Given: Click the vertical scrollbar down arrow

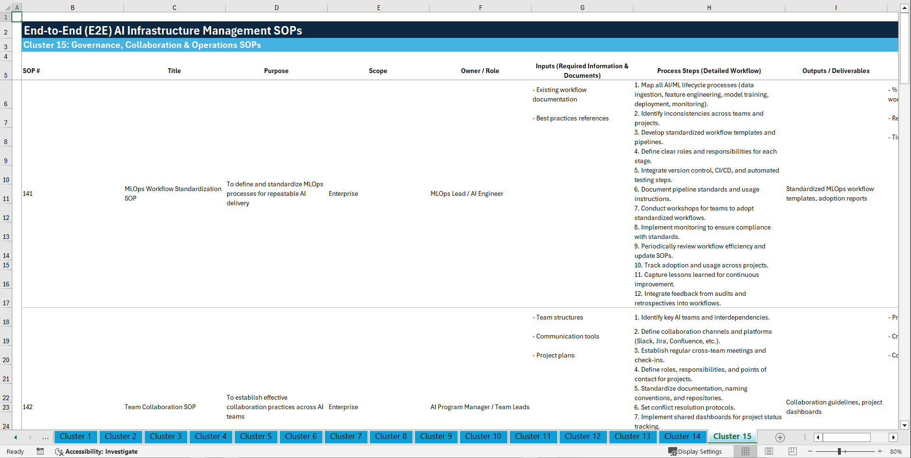Looking at the screenshot, I should [x=905, y=425].
